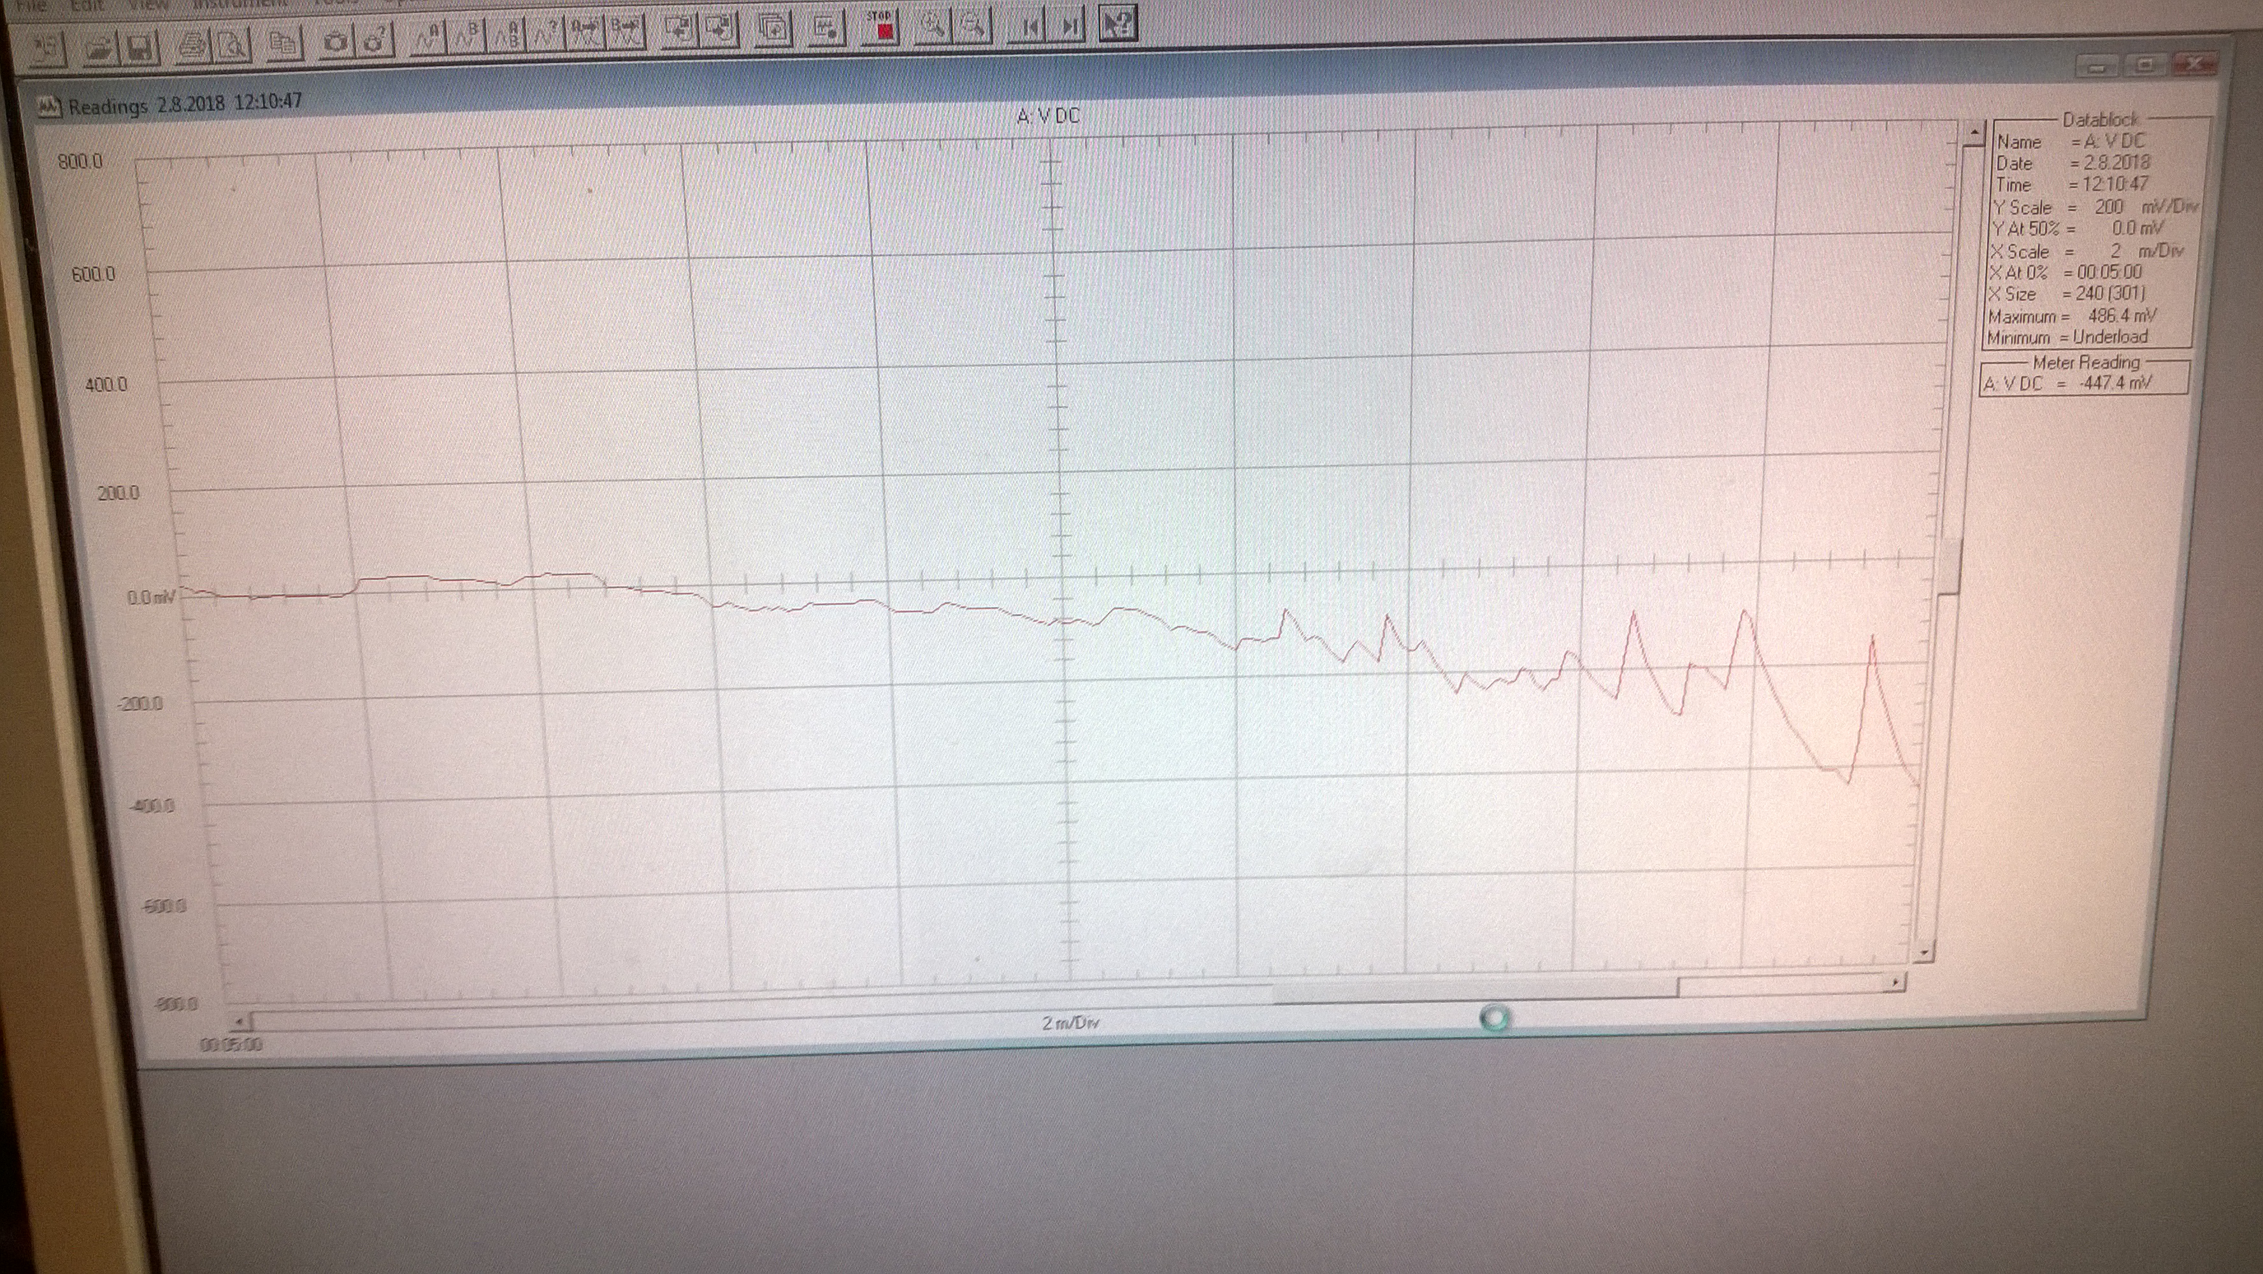Click the A arrow transfer waveform icon

[585, 32]
